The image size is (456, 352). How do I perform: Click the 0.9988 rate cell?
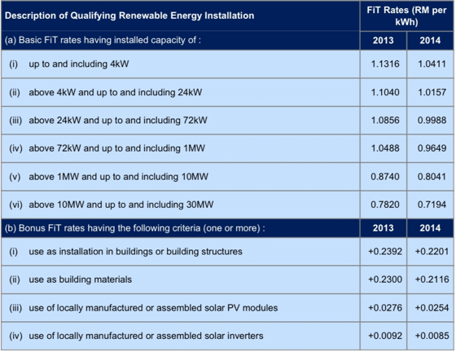pos(430,120)
